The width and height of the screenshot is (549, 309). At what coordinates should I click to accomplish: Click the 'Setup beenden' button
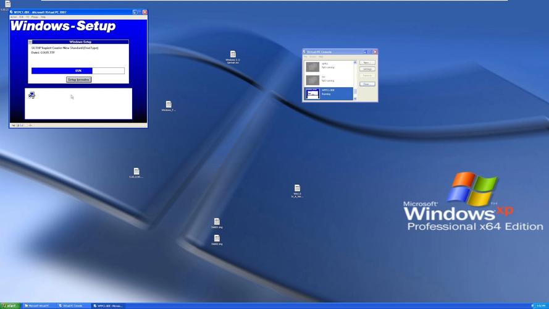click(x=78, y=80)
